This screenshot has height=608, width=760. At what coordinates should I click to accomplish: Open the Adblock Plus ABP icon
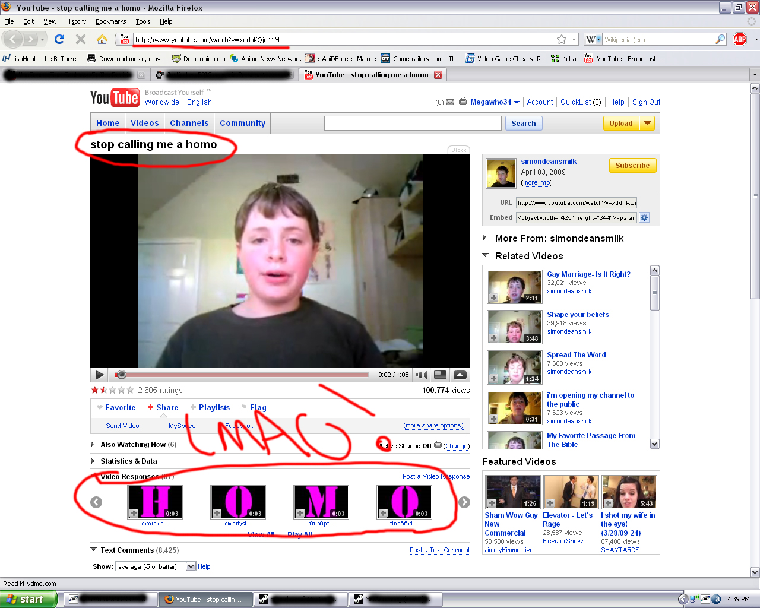[740, 39]
